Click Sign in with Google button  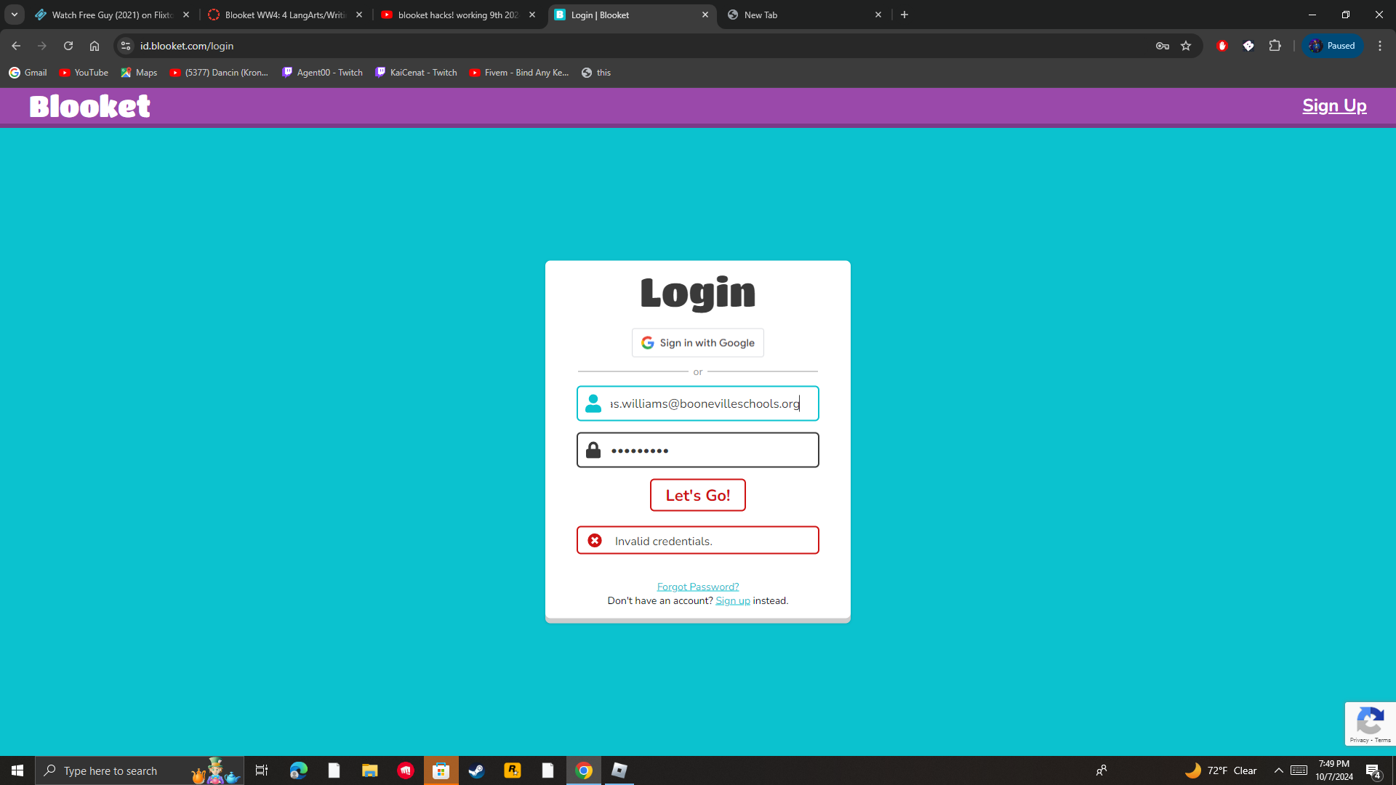(x=697, y=343)
